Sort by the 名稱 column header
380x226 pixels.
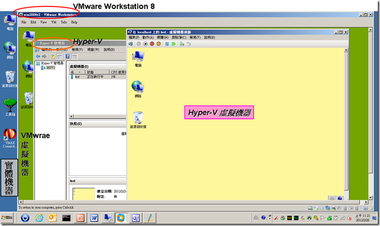77,72
